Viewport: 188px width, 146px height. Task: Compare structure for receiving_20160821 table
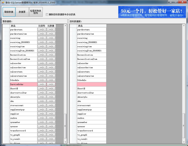pyautogui.click(x=42, y=42)
